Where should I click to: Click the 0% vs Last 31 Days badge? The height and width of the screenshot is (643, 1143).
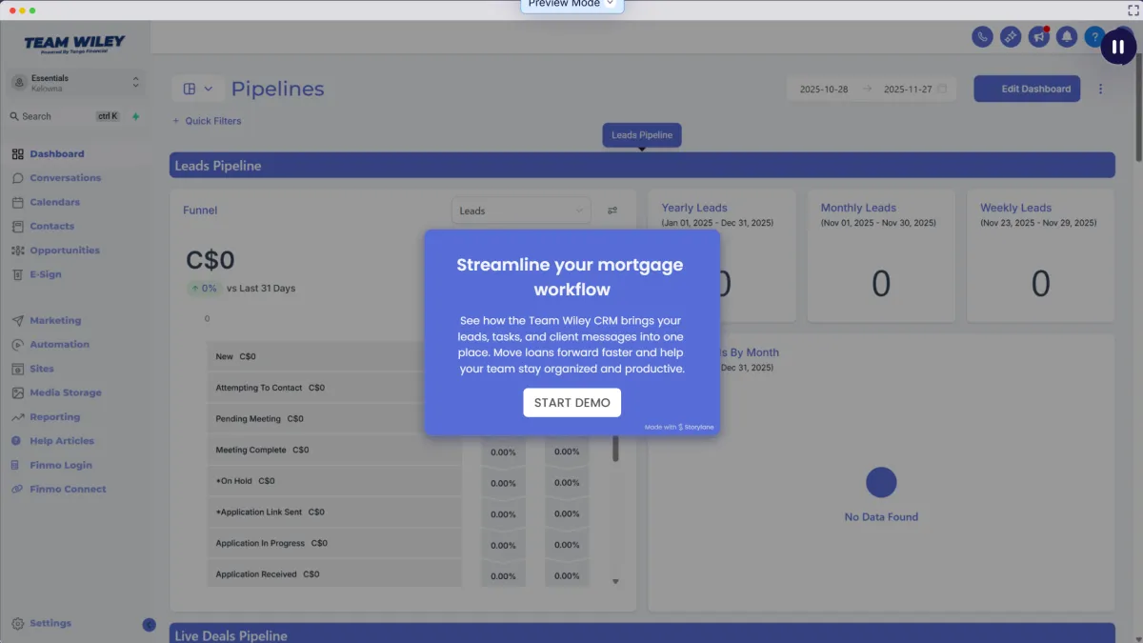tap(204, 288)
